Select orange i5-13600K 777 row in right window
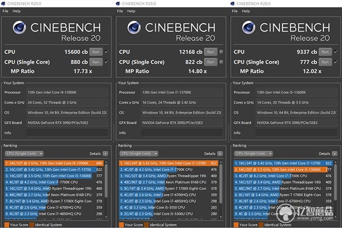Image resolution: width=342 pixels, height=228 pixels. [283, 169]
